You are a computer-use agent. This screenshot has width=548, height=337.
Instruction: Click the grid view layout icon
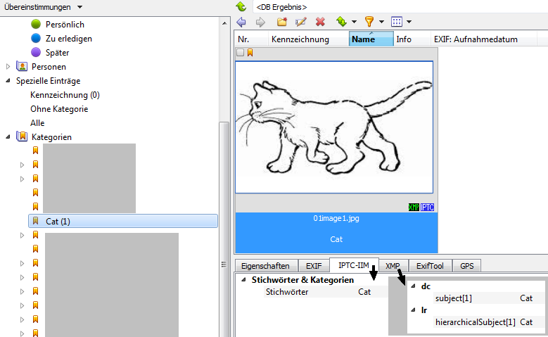pyautogui.click(x=397, y=23)
